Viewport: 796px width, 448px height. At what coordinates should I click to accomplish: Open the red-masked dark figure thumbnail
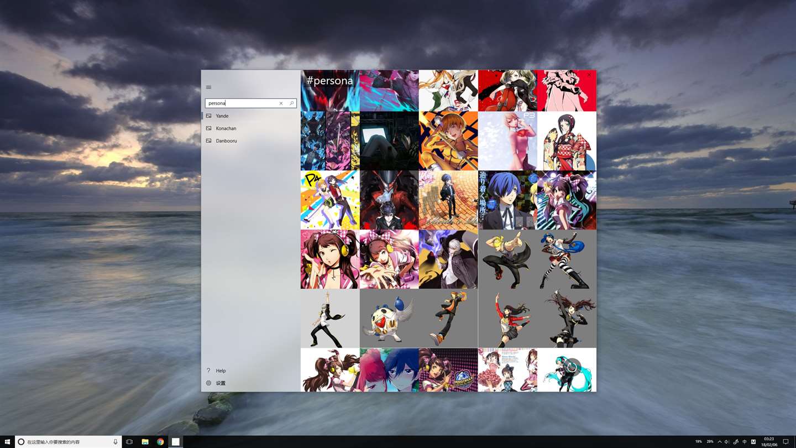click(x=389, y=200)
